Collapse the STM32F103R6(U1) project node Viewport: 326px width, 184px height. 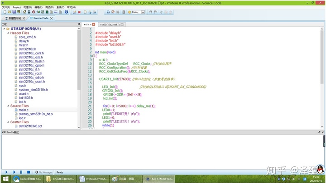(4, 29)
